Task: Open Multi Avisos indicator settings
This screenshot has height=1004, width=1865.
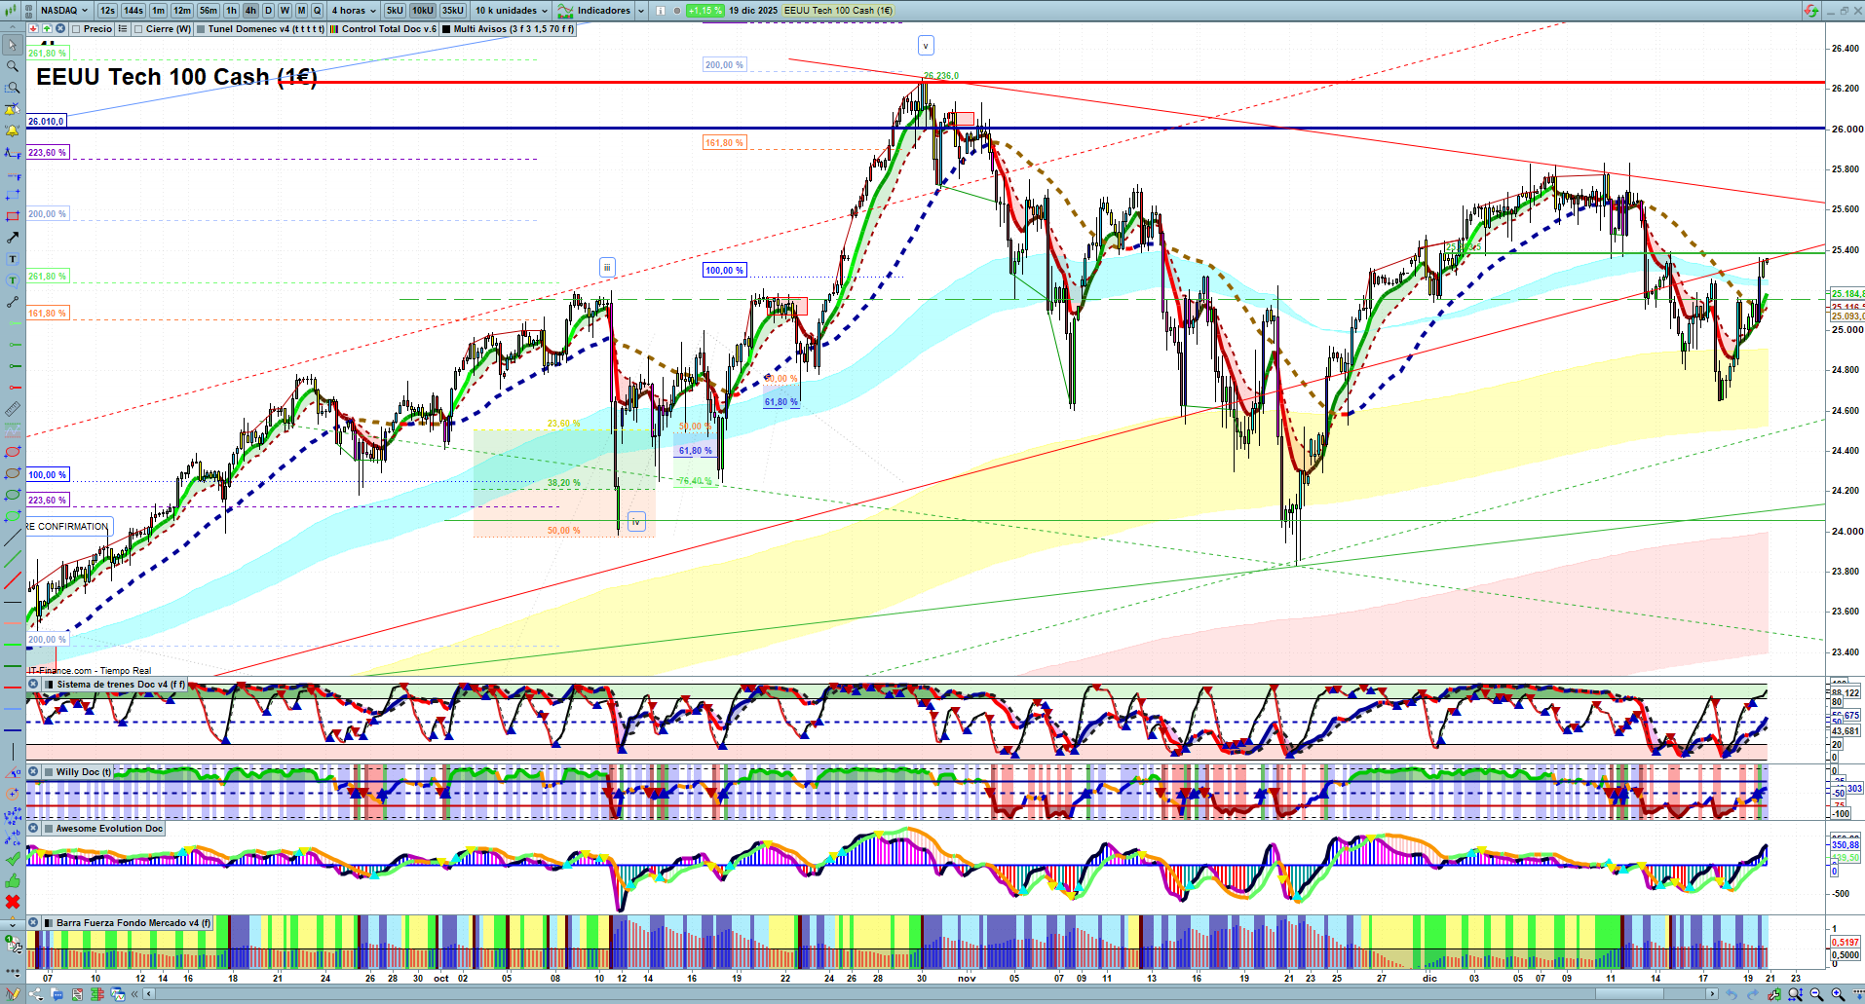Action: (513, 29)
